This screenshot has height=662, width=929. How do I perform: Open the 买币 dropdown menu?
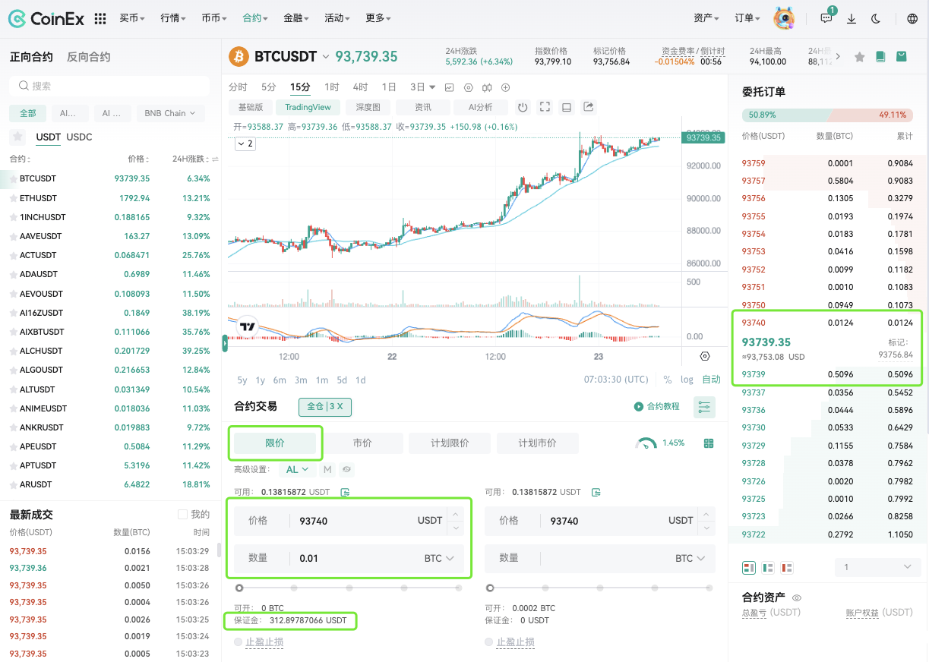tap(133, 18)
